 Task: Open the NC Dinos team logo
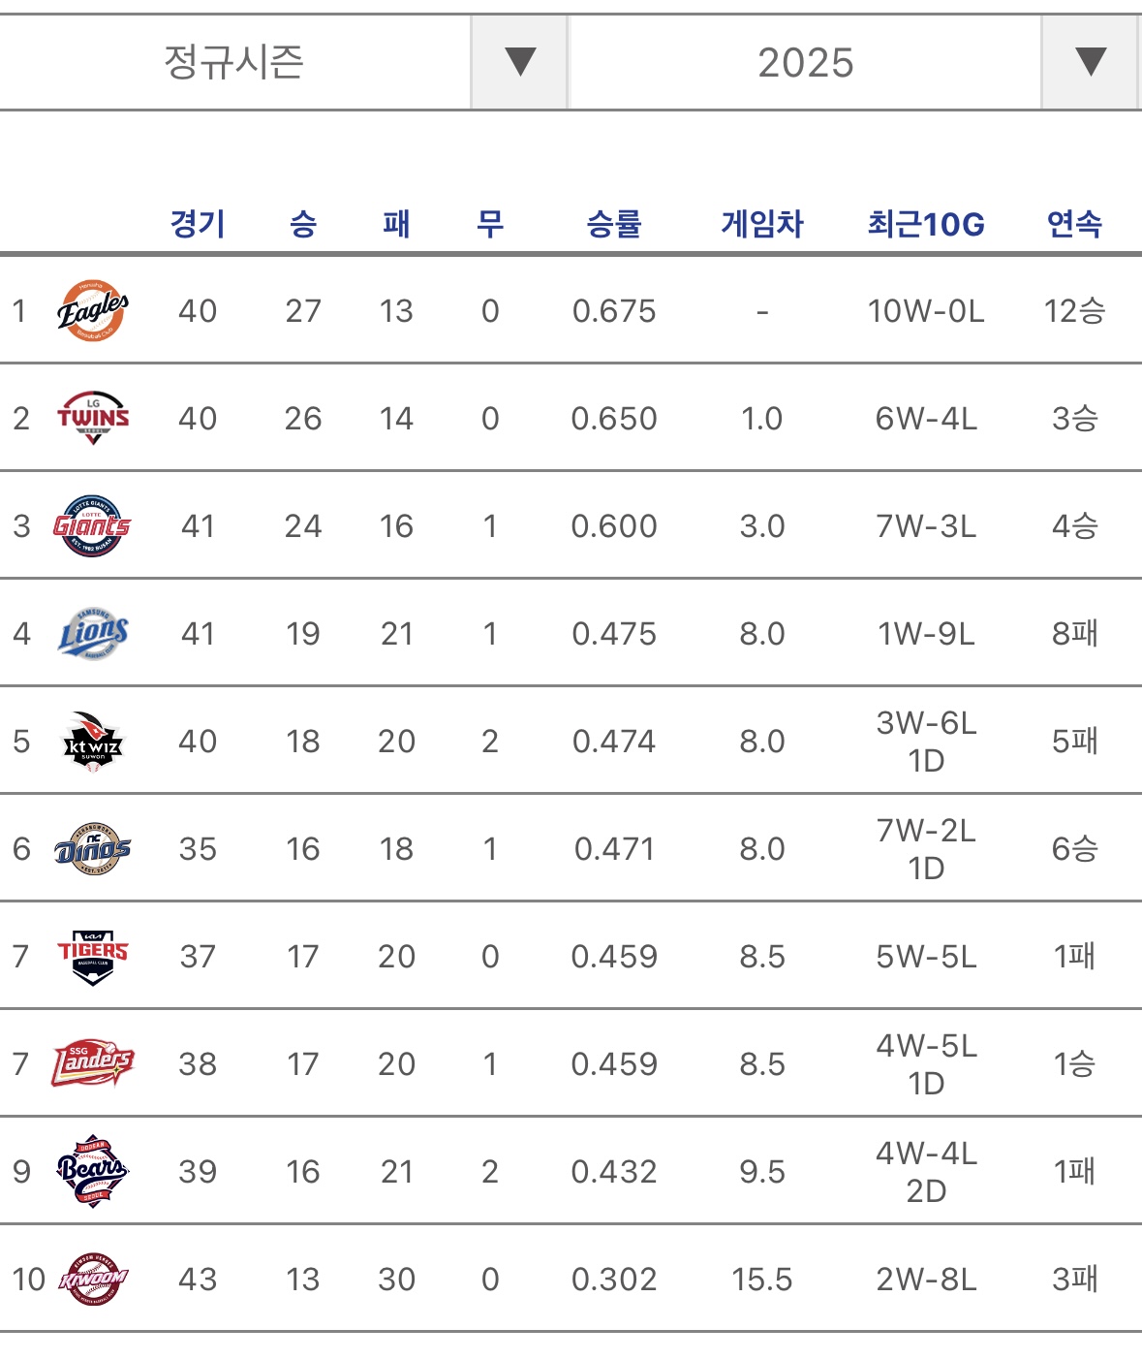pyautogui.click(x=93, y=849)
